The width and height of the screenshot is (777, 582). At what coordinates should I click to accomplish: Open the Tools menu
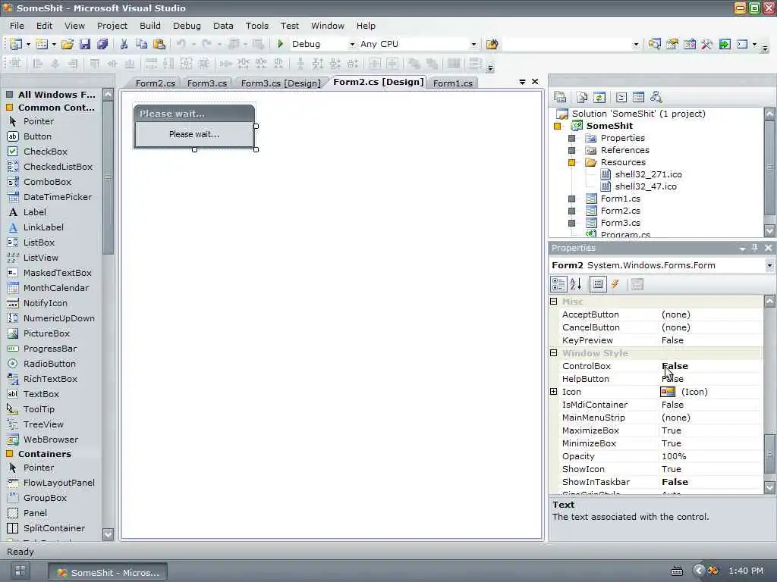pyautogui.click(x=256, y=26)
